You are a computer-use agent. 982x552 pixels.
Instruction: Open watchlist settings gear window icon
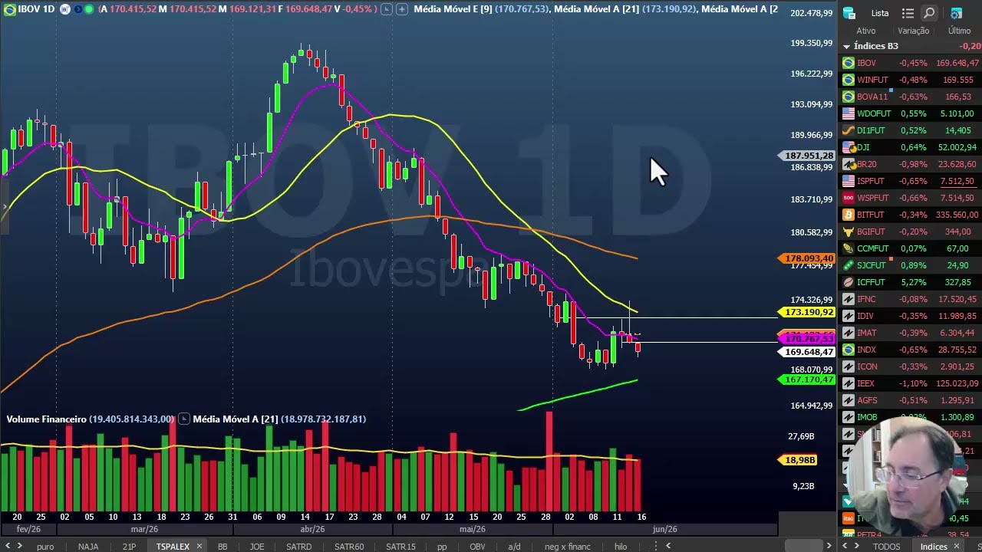tap(956, 13)
